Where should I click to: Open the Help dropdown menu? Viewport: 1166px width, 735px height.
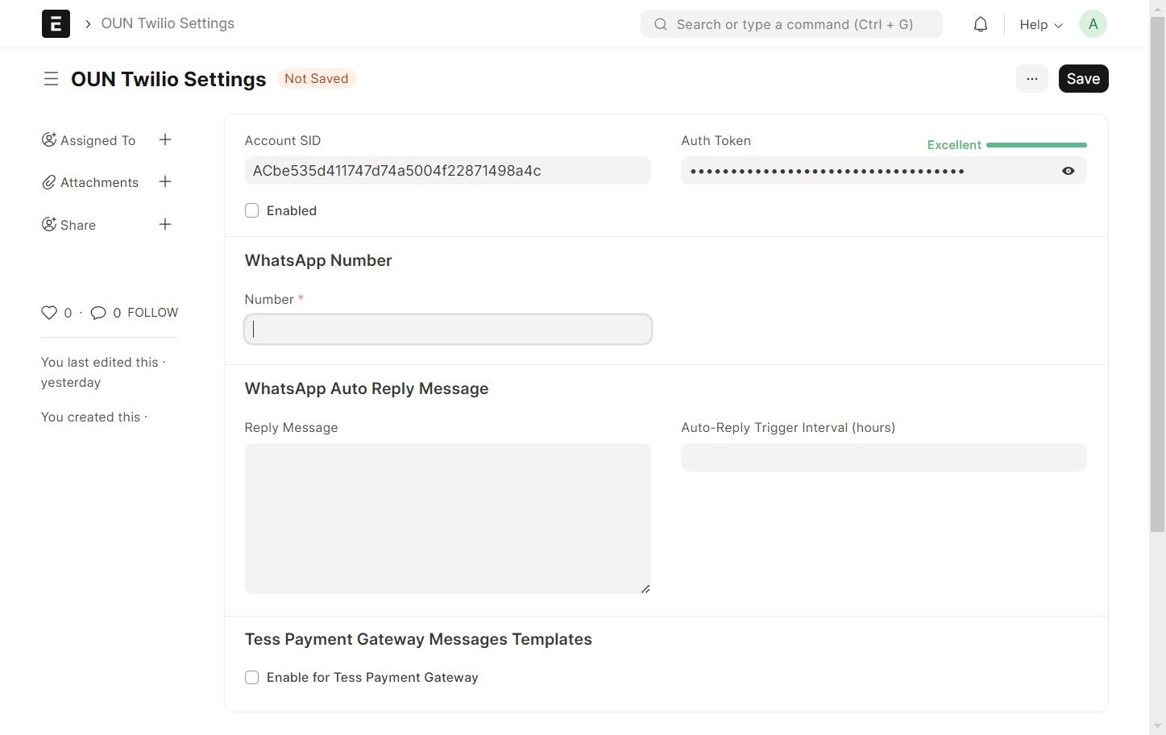[1040, 24]
